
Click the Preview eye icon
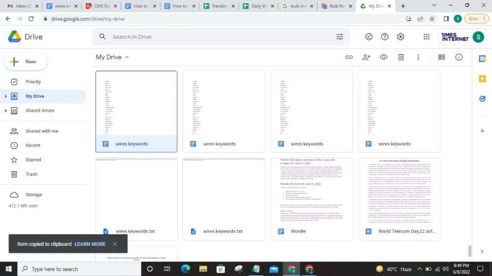[x=384, y=57]
